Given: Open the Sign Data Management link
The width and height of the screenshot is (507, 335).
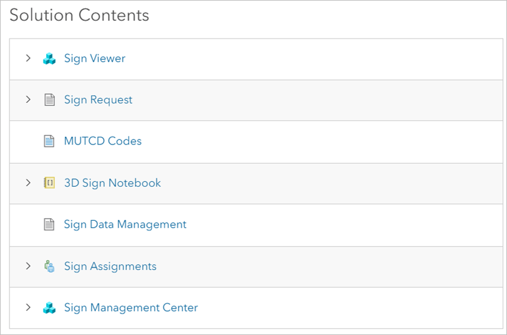Looking at the screenshot, I should coord(125,225).
